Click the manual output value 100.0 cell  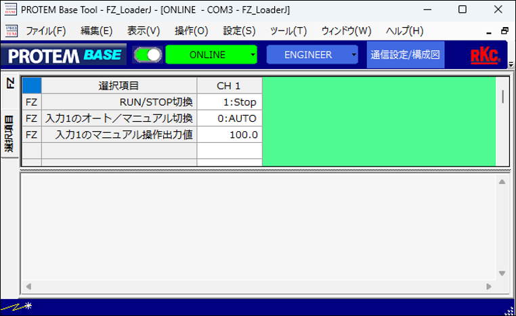229,135
